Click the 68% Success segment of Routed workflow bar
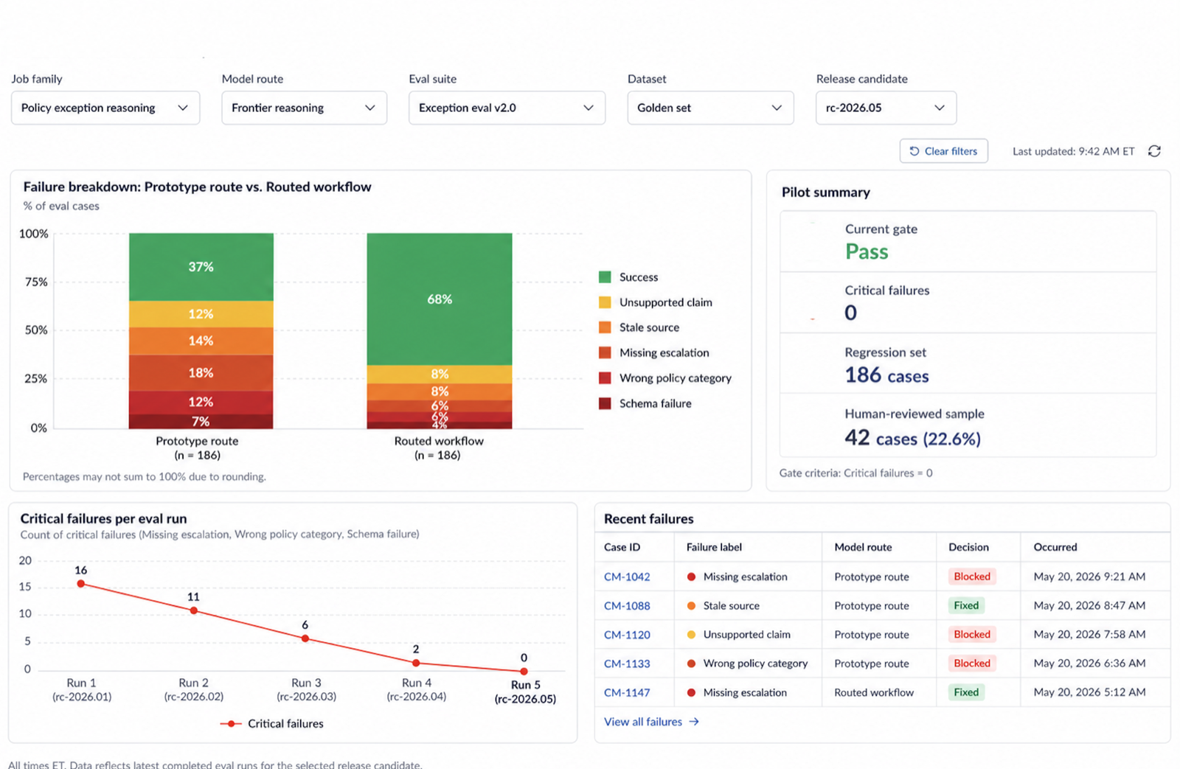 coord(440,299)
